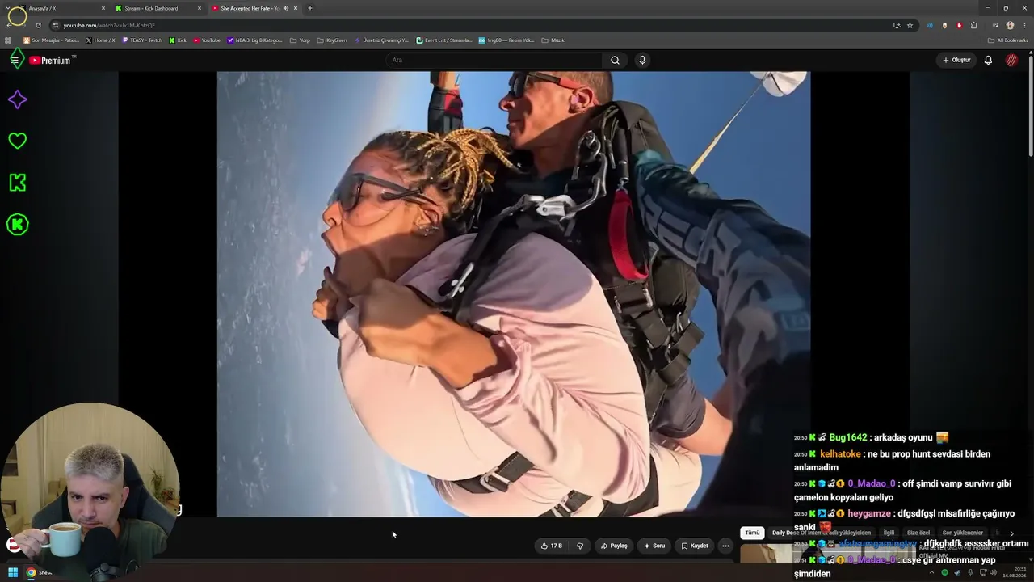Open the TEASY - Twitch bookmark
Screen dimensions: 1034x582
[x=142, y=40]
